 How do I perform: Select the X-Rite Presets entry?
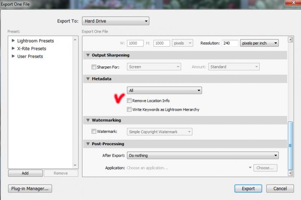[32, 49]
